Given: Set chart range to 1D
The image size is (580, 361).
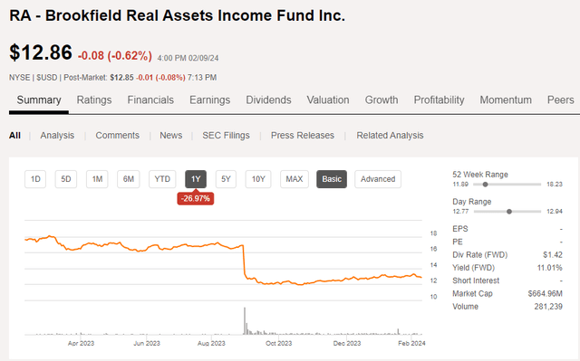Looking at the screenshot, I should click(x=35, y=179).
